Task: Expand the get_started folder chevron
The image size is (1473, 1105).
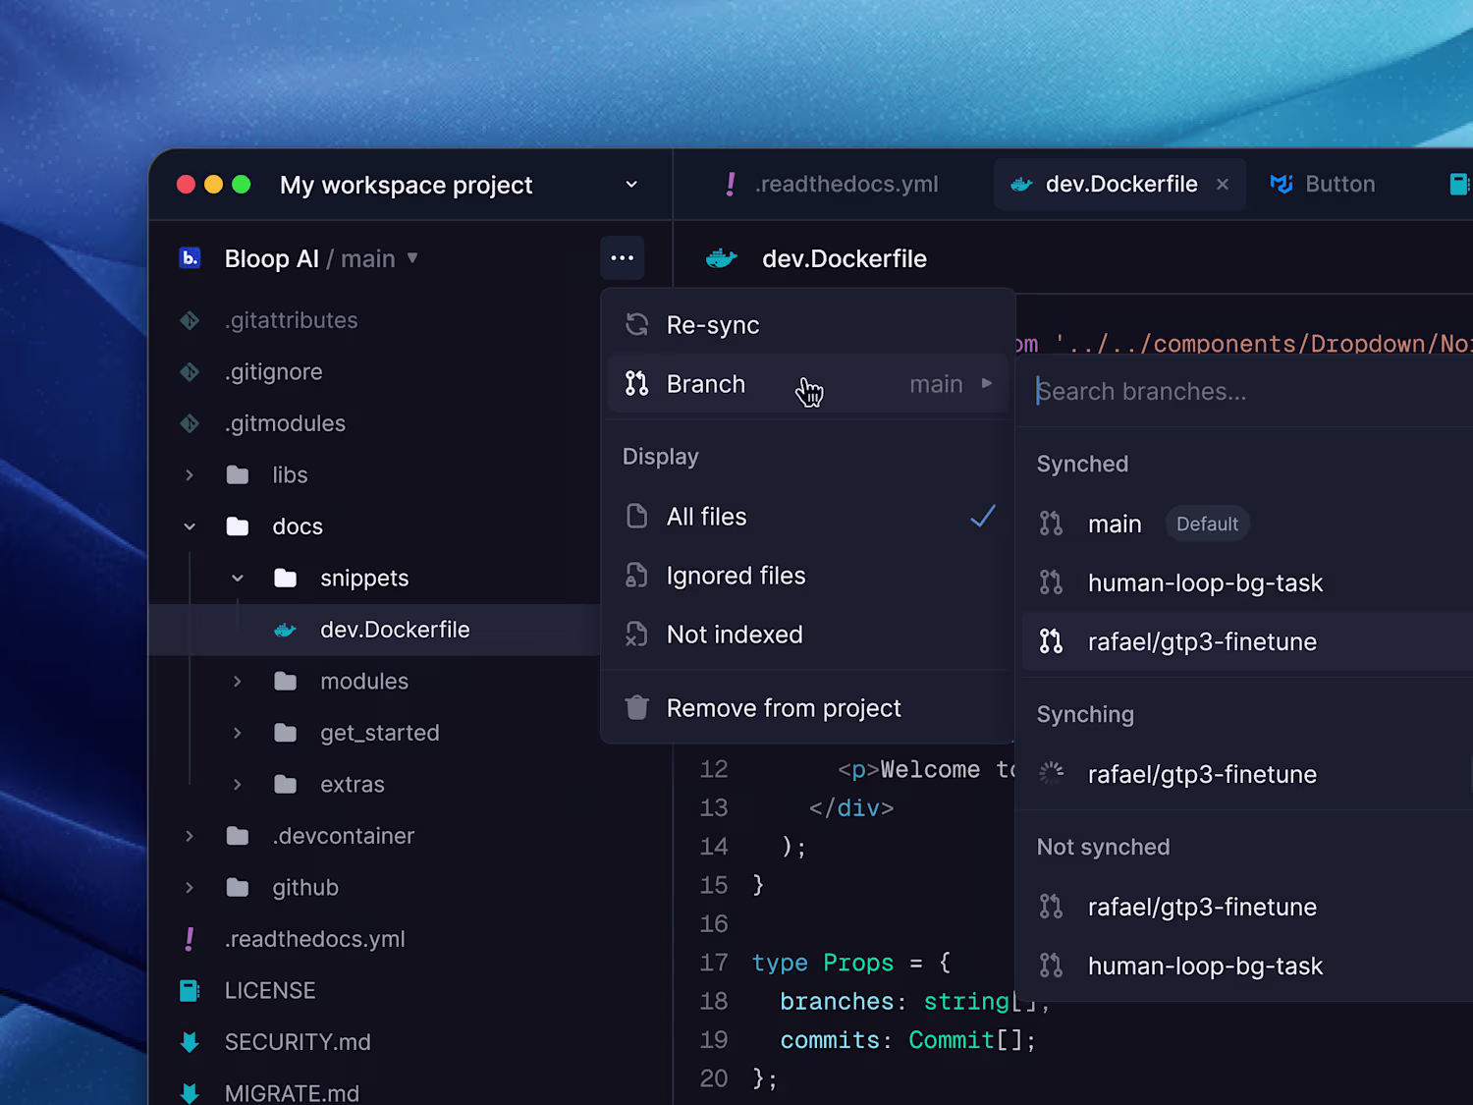Action: pyautogui.click(x=237, y=733)
